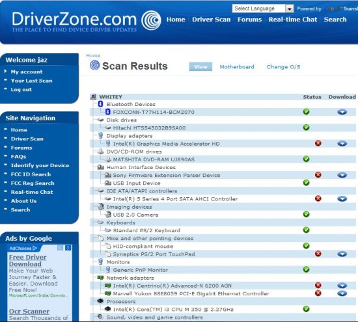Click green status check for FOXCONN Bluetooth device
The width and height of the screenshot is (358, 322).
click(306, 112)
